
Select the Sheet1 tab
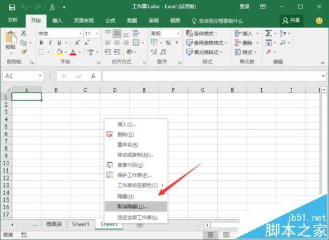click(81, 224)
